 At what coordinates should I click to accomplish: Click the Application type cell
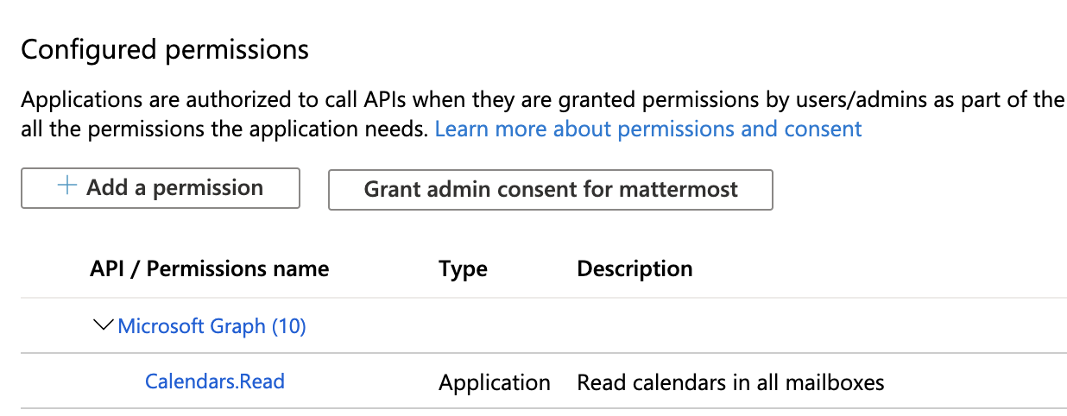(494, 382)
